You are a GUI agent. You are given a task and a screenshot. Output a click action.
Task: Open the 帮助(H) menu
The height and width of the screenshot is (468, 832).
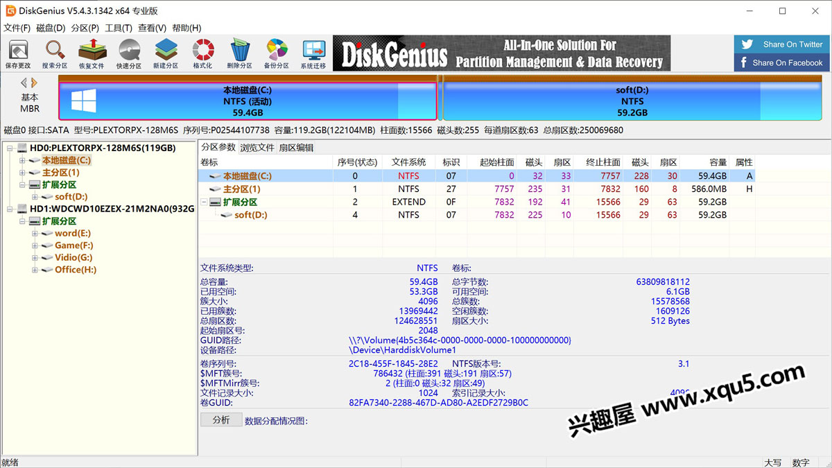[187, 28]
